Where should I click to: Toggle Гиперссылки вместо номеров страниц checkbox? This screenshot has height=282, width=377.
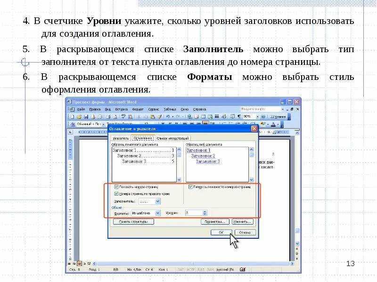point(190,187)
